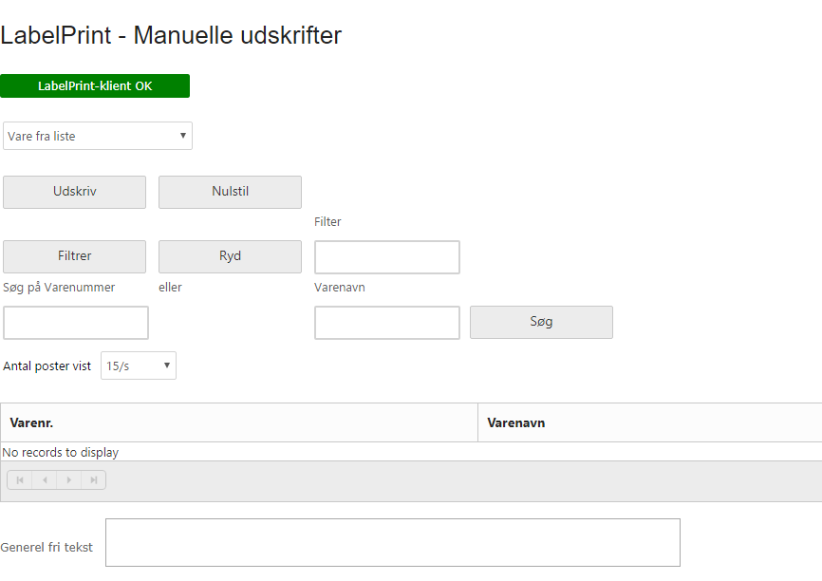Sort by the Varenavn column header
The width and height of the screenshot is (822, 581).
(x=515, y=422)
